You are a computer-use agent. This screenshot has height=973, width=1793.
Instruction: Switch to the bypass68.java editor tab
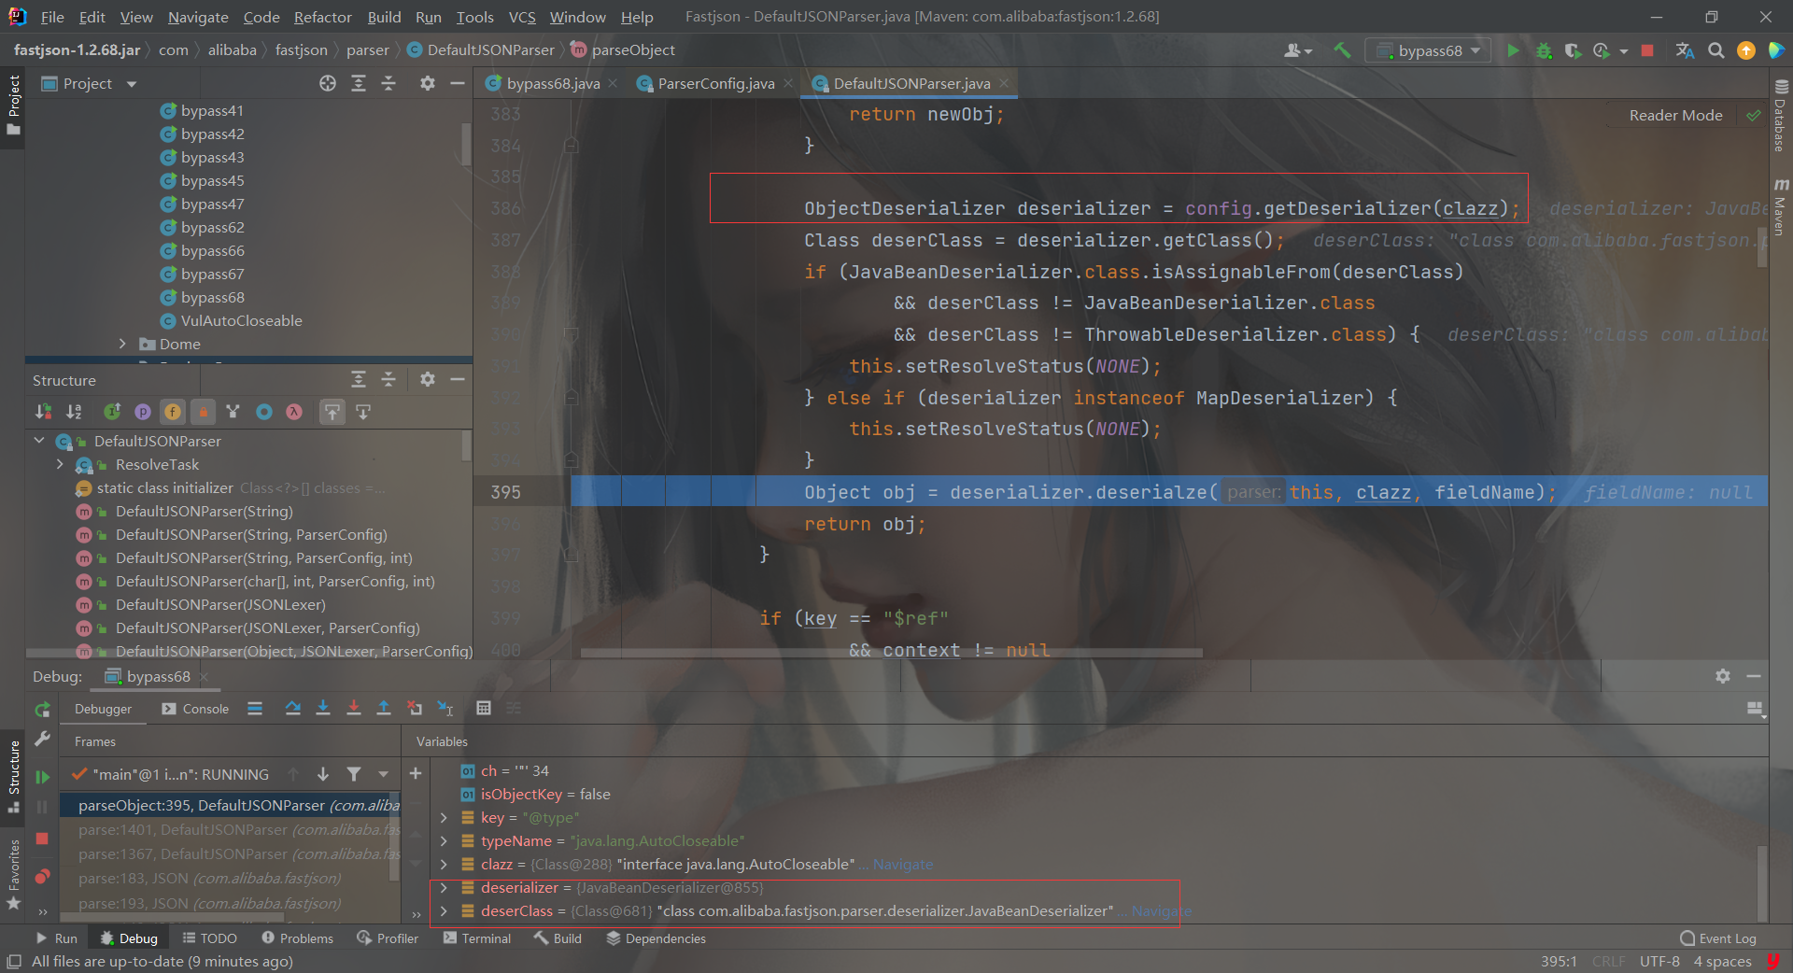pos(552,83)
